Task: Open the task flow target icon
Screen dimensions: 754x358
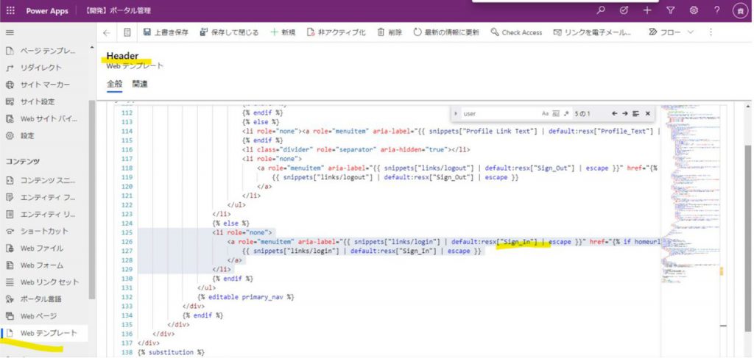Action: [x=624, y=10]
